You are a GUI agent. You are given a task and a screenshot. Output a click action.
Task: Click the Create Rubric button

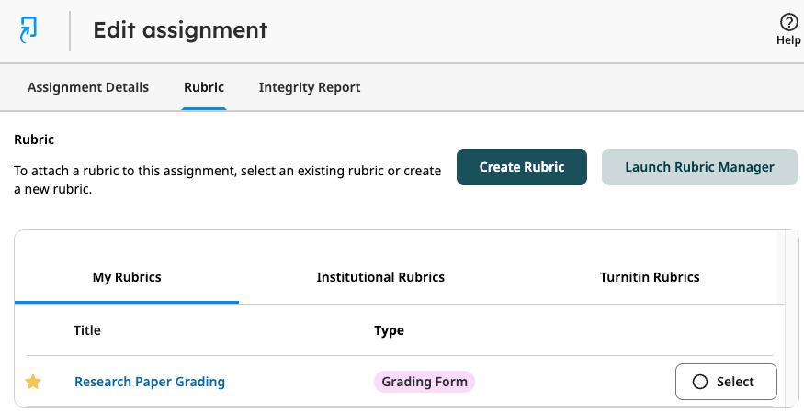[522, 167]
